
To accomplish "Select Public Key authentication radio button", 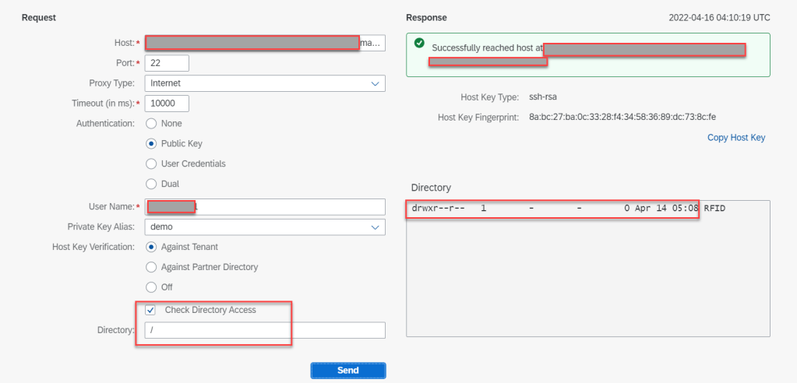I will tap(151, 143).
